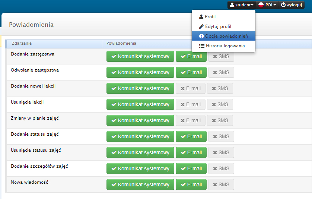The width and height of the screenshot is (312, 199).
Task: Expand the student user dropdown
Action: pos(242,5)
